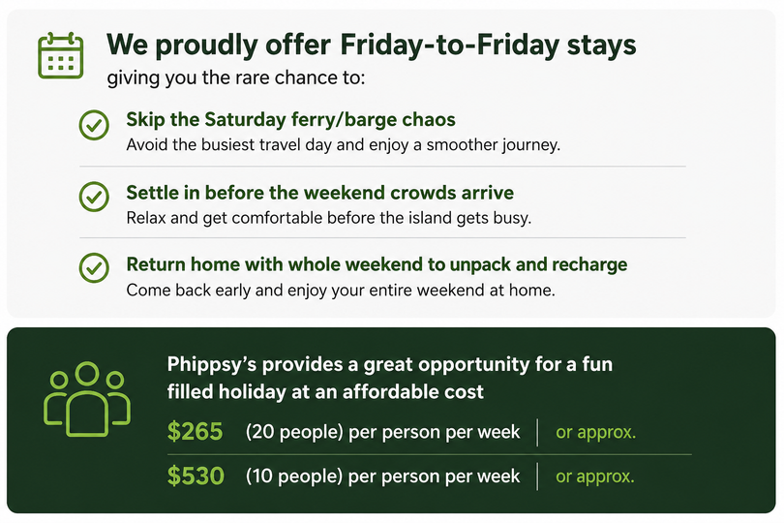
Task: Click 'or approx.' next to $265 row
Action: pyautogui.click(x=595, y=432)
